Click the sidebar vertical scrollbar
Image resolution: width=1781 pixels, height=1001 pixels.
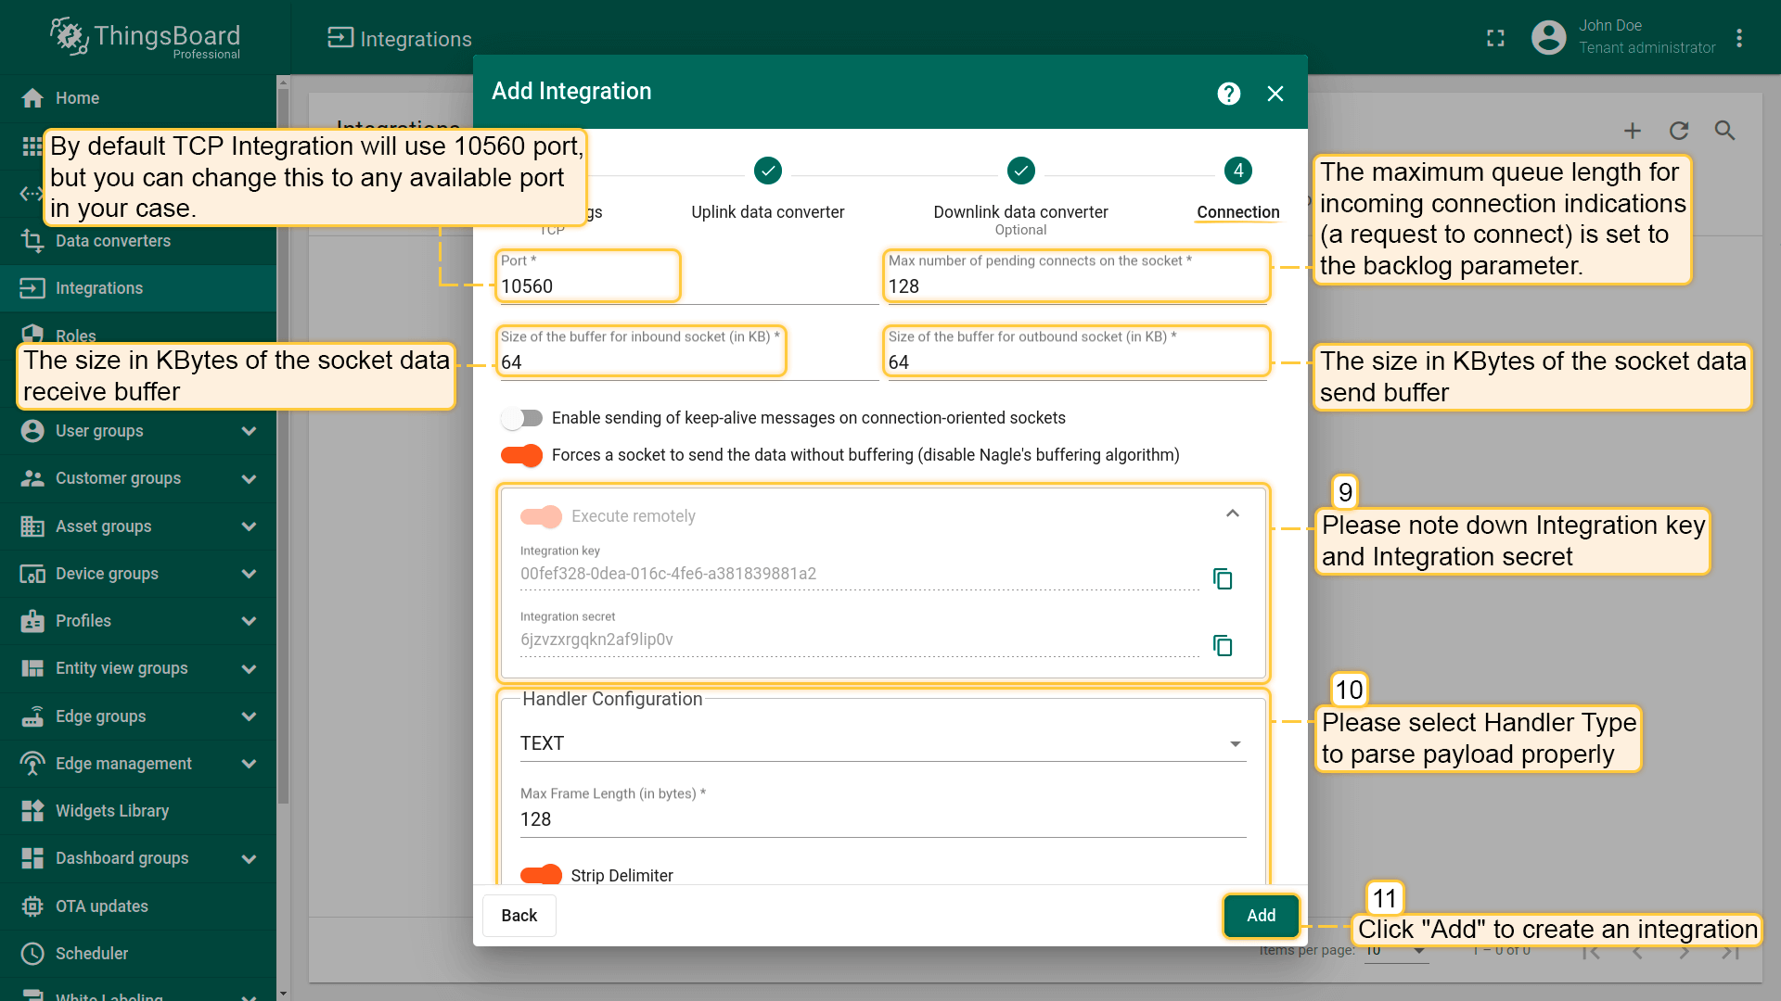tap(283, 445)
